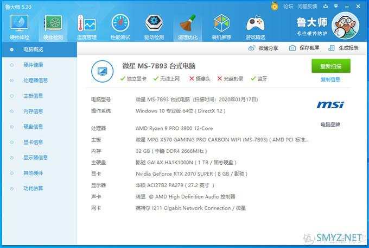Click the ACI27B2 PA279 monitor value
369x248 pixels.
(x=175, y=185)
